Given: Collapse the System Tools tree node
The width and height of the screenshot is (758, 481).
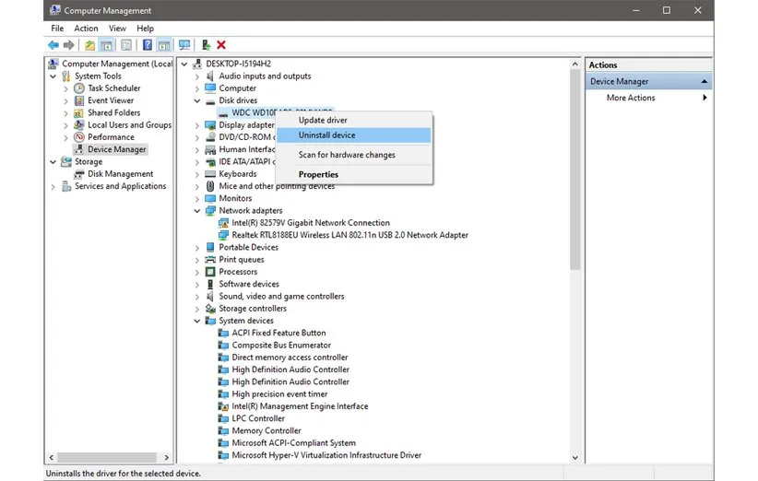Looking at the screenshot, I should [x=53, y=76].
